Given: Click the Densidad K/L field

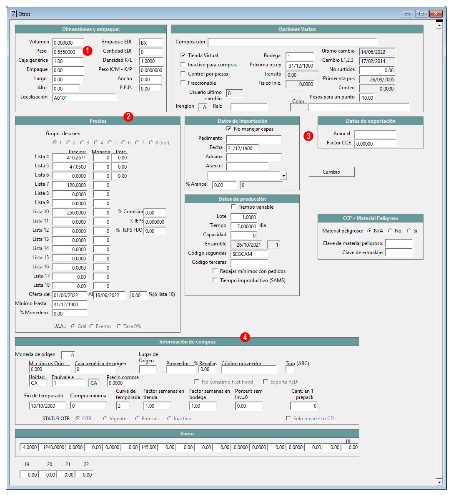Looking at the screenshot, I should coord(151,61).
